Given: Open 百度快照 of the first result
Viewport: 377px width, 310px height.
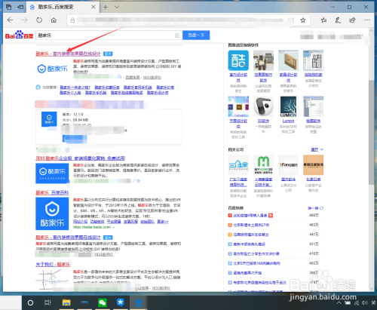Looking at the screenshot, I should (x=133, y=77).
